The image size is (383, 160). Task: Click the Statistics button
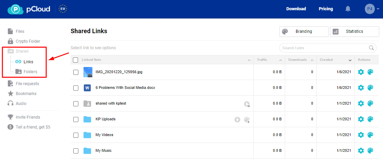point(355,31)
